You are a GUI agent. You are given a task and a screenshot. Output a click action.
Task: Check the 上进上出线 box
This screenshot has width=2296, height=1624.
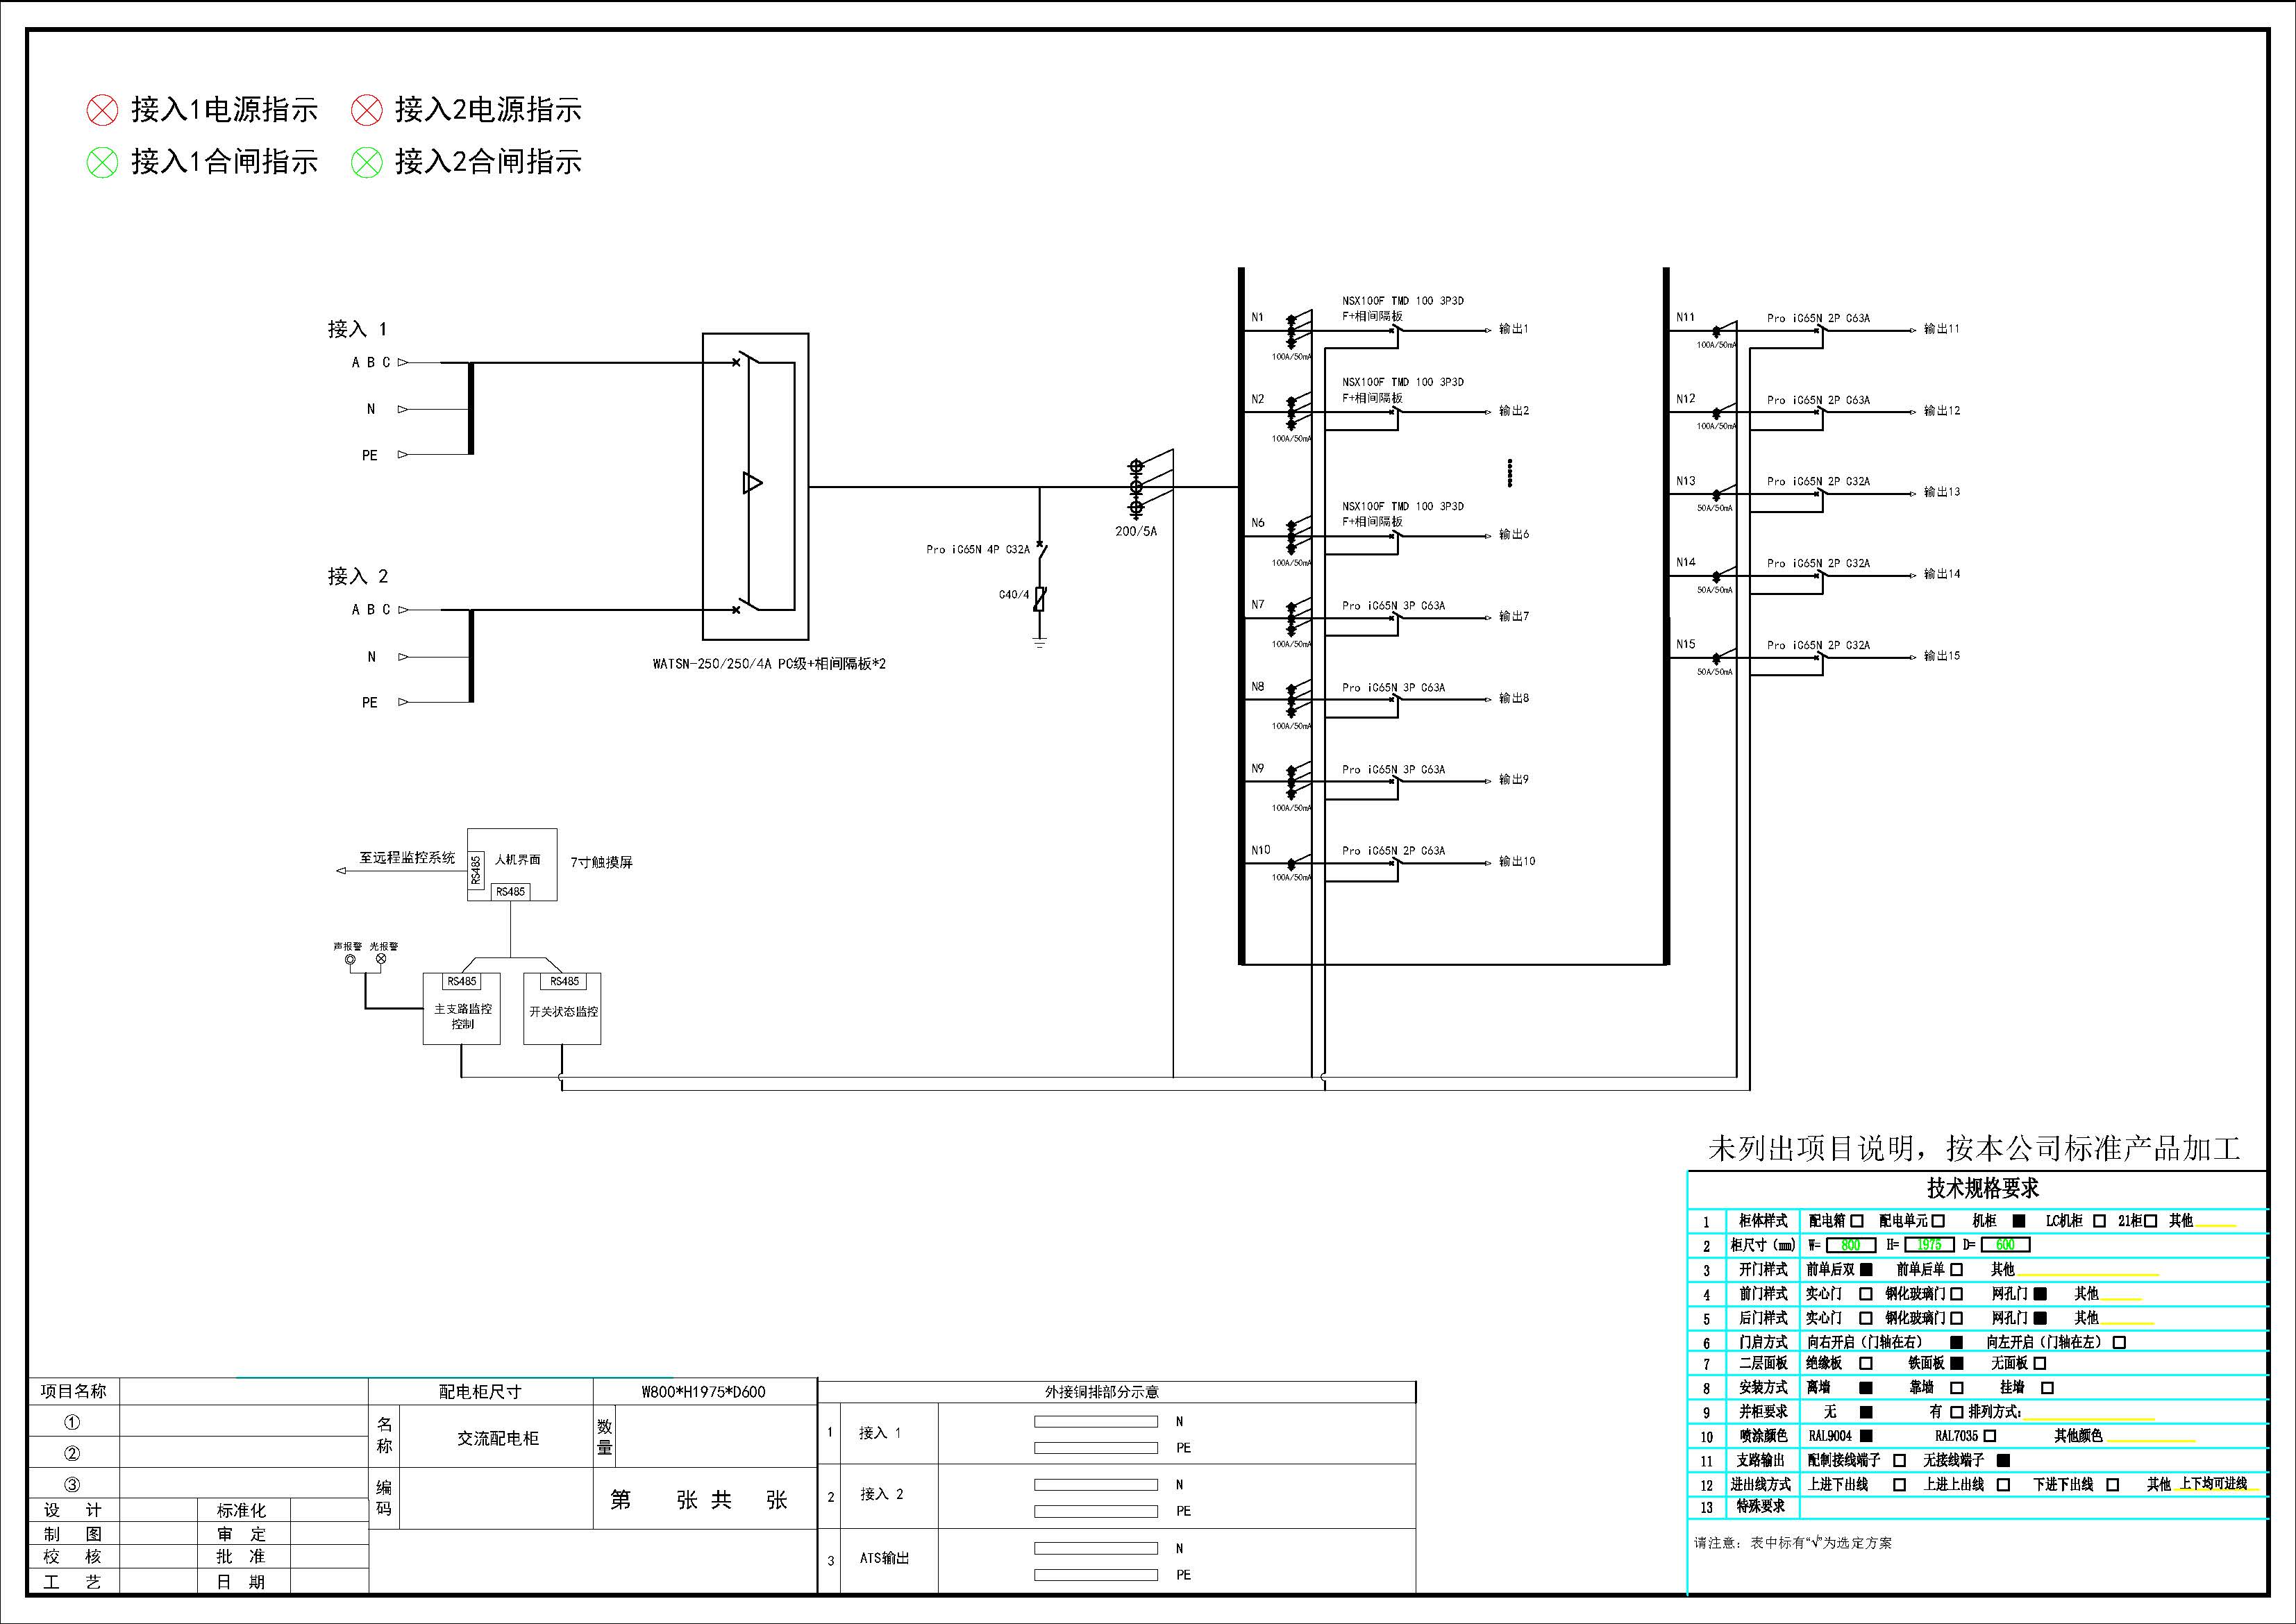coord(2003,1485)
